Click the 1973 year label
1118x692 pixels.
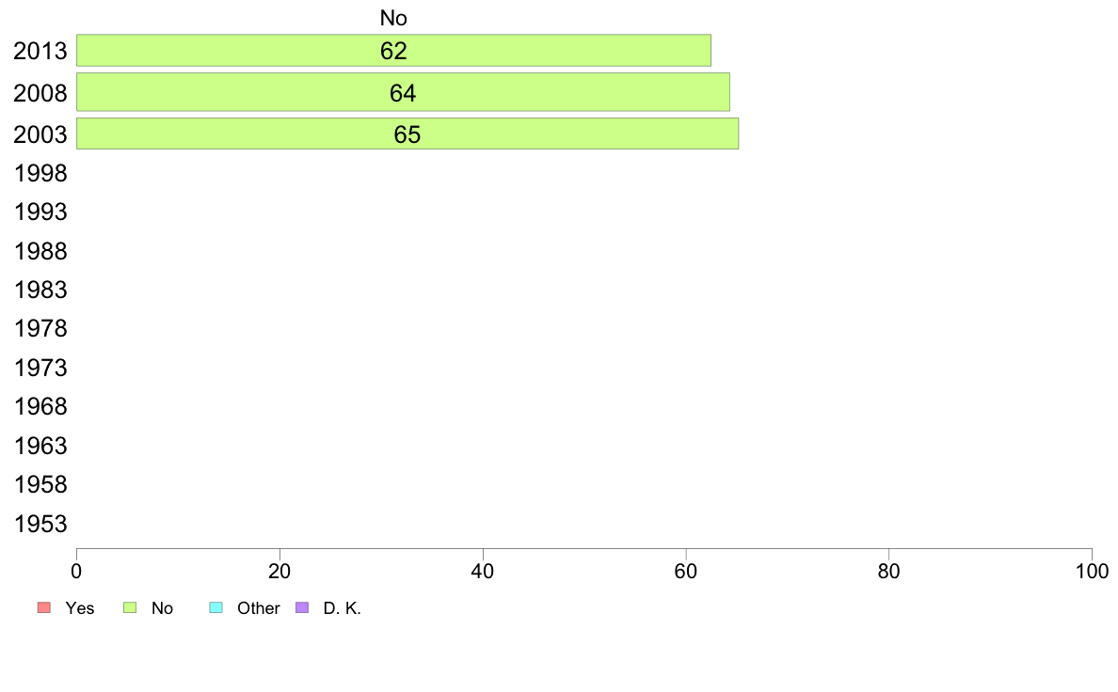click(x=40, y=368)
